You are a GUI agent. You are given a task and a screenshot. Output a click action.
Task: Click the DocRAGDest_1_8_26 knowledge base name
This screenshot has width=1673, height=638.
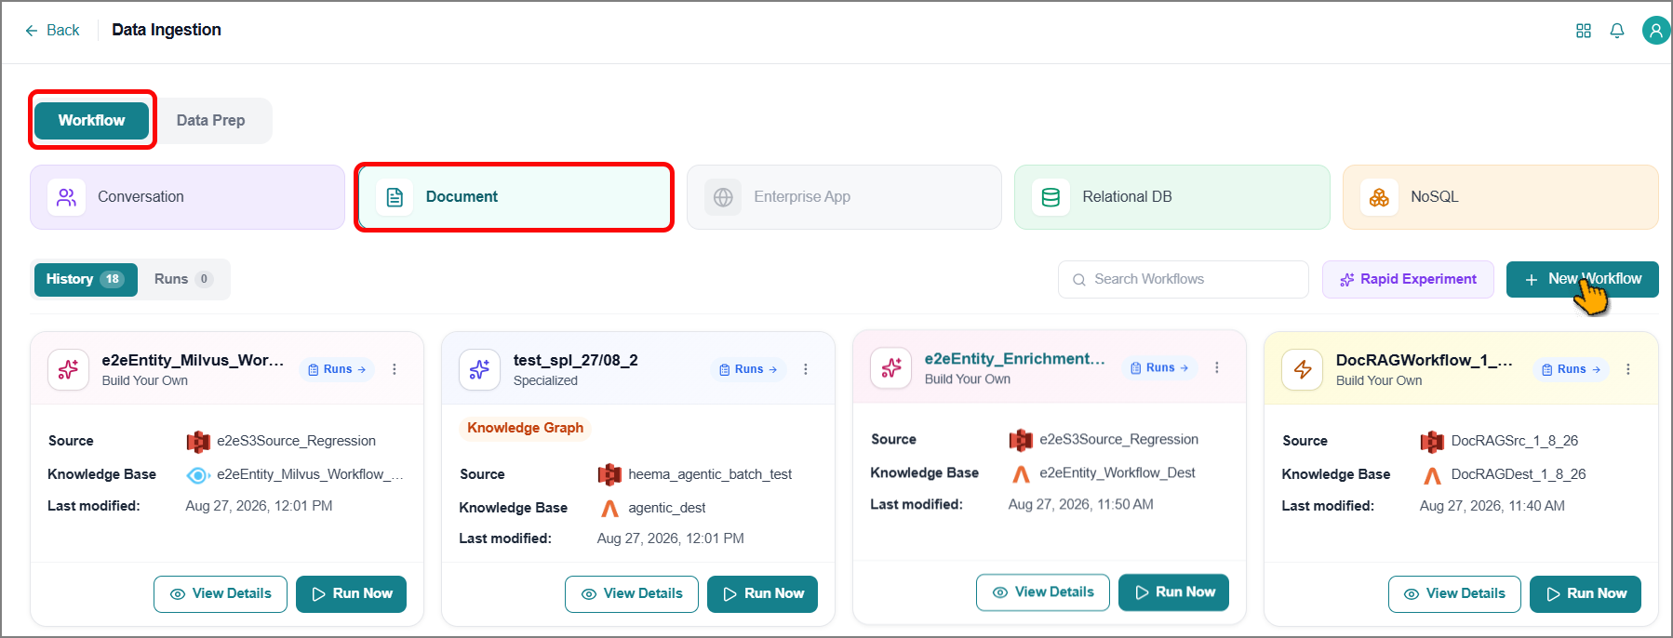click(x=1519, y=474)
